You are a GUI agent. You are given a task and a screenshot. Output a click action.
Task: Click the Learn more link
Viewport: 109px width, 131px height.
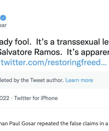pos(79,80)
